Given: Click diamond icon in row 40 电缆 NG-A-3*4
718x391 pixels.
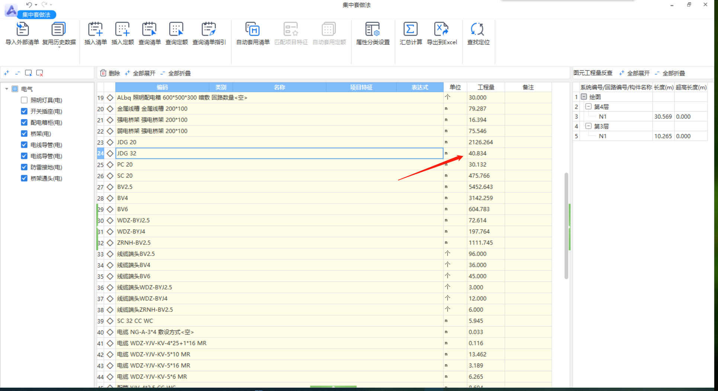Looking at the screenshot, I should tap(110, 332).
